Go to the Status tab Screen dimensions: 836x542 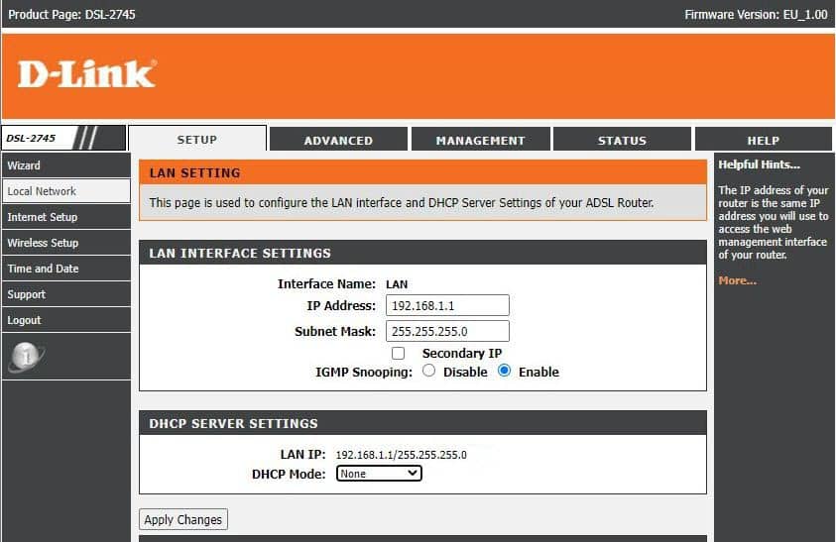coord(622,140)
